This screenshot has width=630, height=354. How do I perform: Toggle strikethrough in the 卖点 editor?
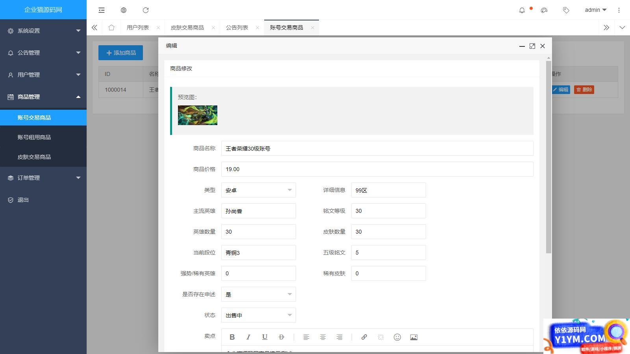[281, 337]
